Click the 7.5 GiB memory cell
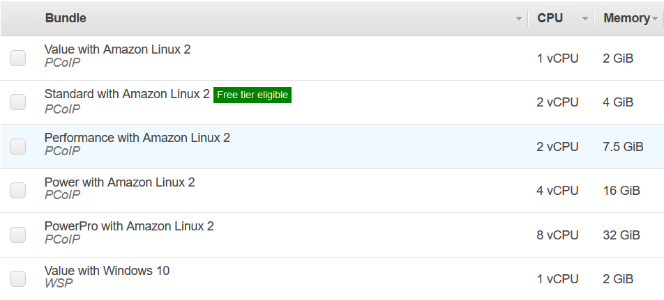Viewport: 664px width, 300px height. [x=622, y=147]
